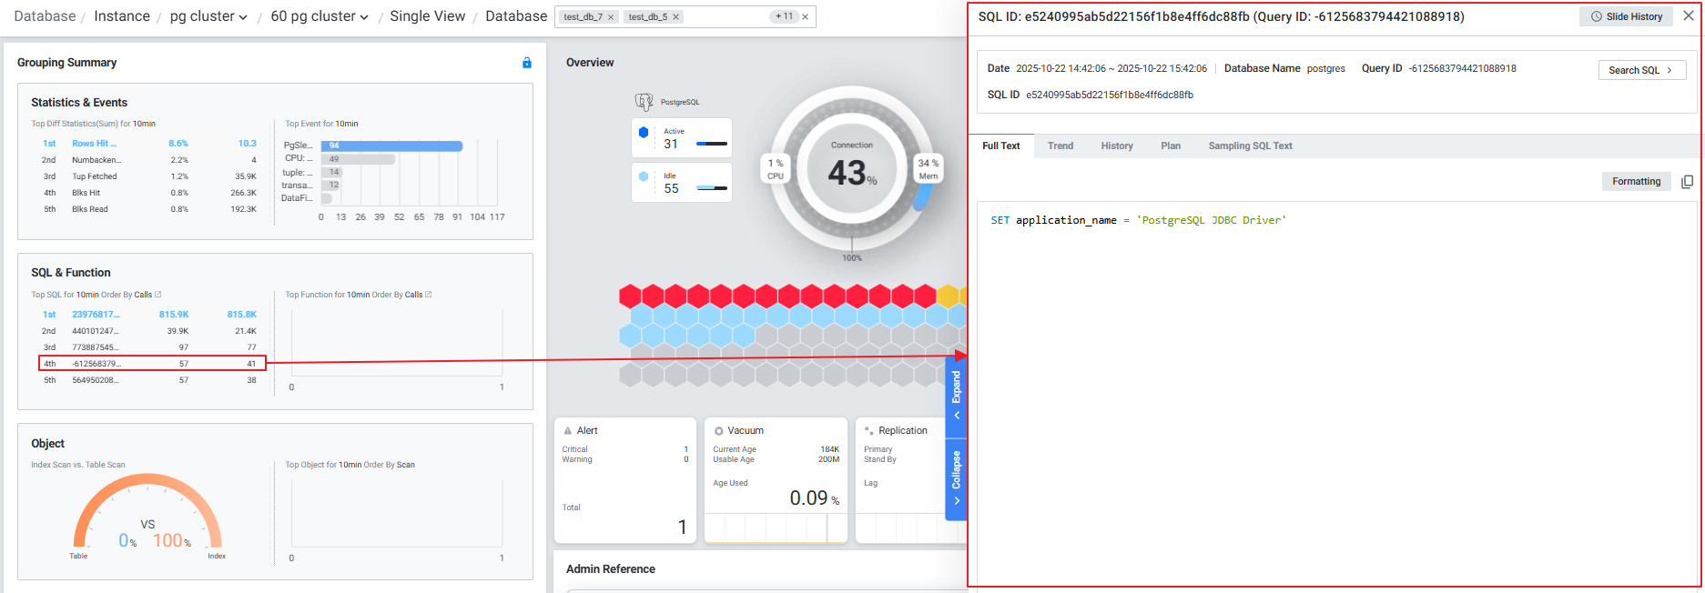Open Top SQL external link icon
This screenshot has height=593, width=1705.
[158, 295]
